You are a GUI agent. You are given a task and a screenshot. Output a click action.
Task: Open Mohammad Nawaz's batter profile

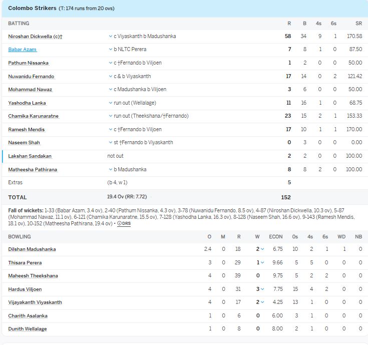pos(30,90)
